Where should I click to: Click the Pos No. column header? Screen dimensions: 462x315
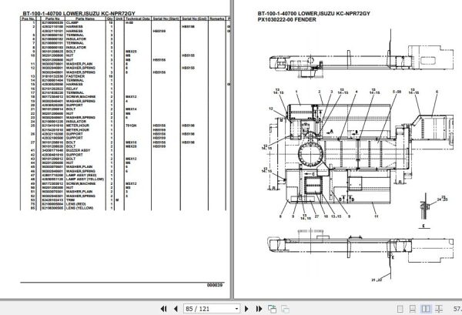click(x=28, y=18)
